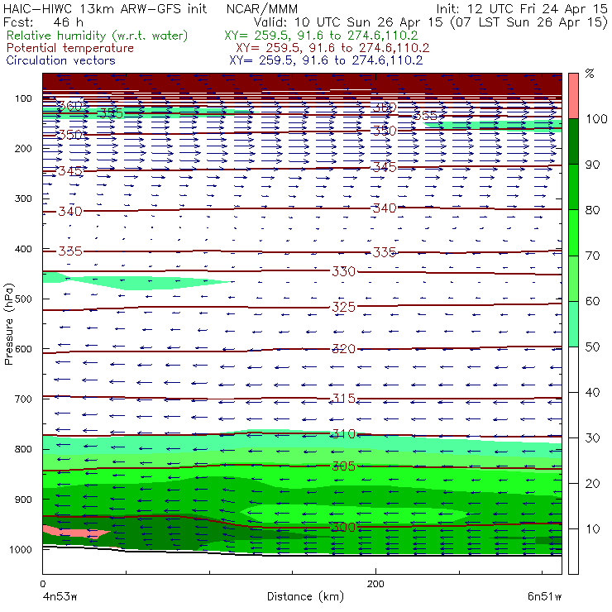Click the red 'XY= 259.5, 91.6 to 274.6,110.2' text
This screenshot has height=612, width=612.
point(332,48)
